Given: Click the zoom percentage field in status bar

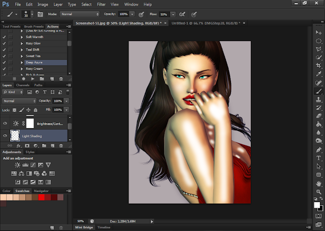Looking at the screenshot, I should click(81, 221).
